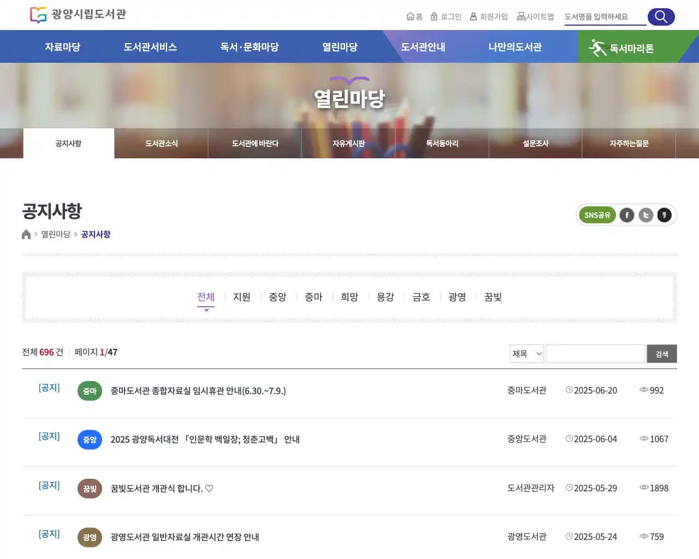Click the 검색 button

(662, 354)
